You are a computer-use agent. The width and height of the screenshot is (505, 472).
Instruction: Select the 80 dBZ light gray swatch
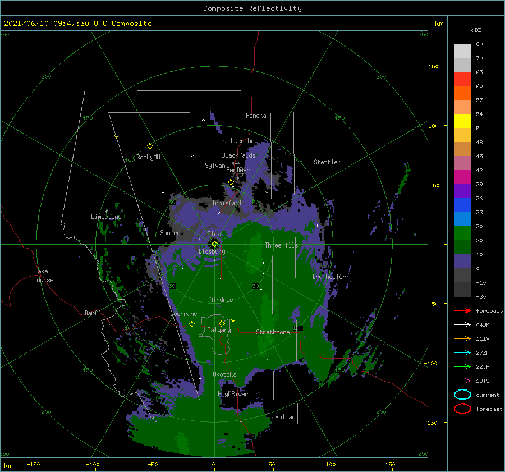[462, 51]
